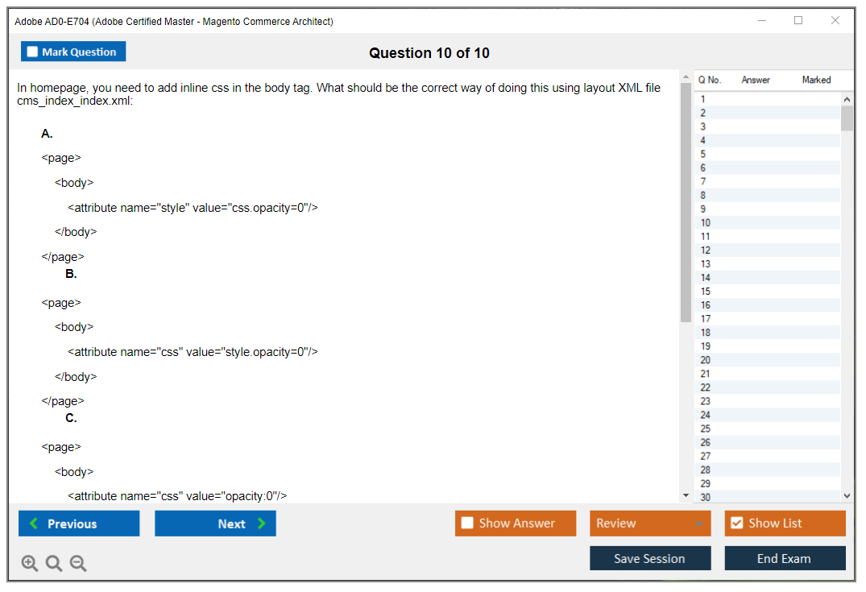Click the green right arrow on Next
This screenshot has width=866, height=592.
coord(261,524)
